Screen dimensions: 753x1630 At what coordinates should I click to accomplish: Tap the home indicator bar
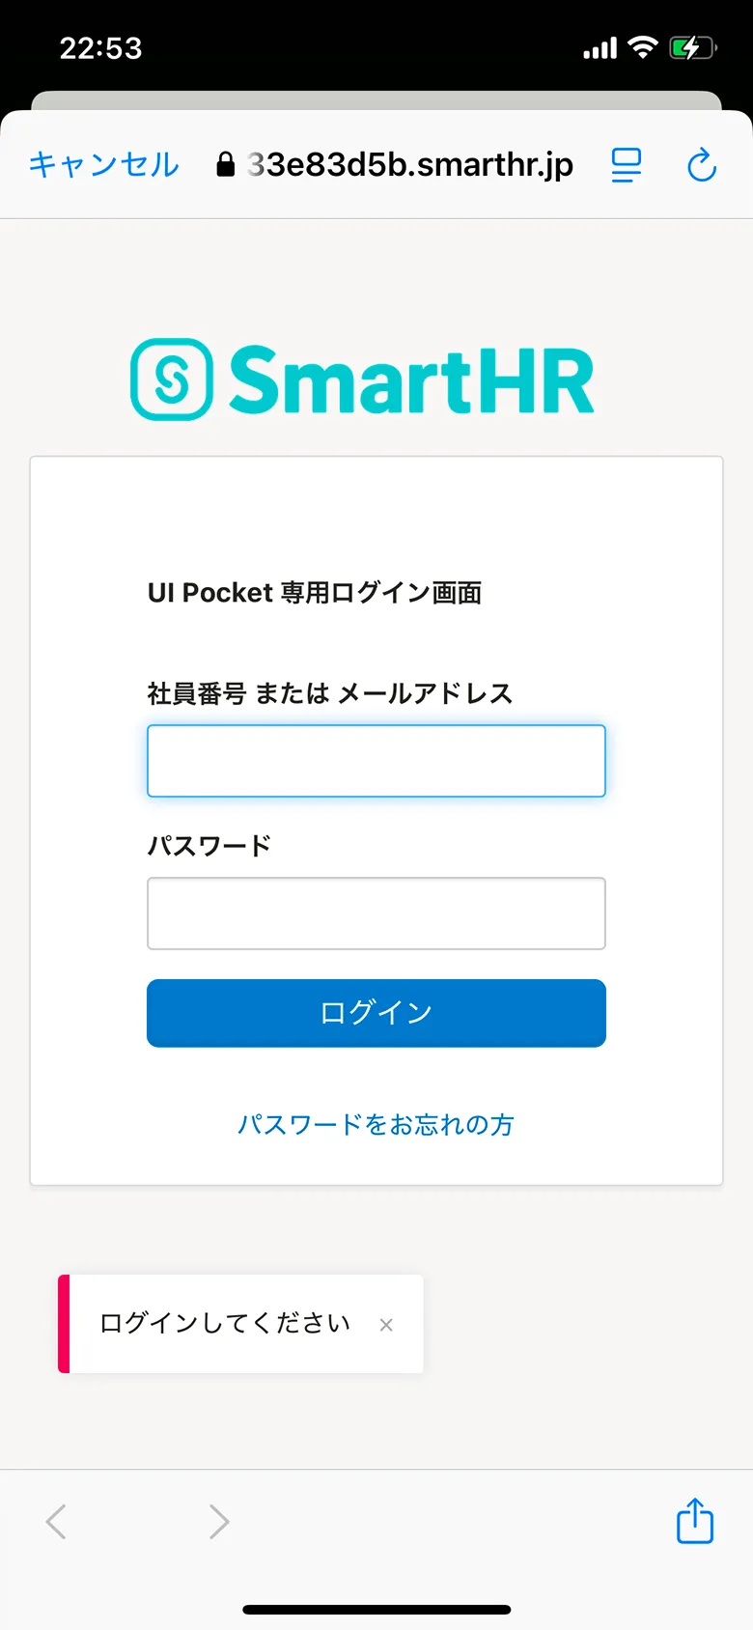[x=376, y=1607]
